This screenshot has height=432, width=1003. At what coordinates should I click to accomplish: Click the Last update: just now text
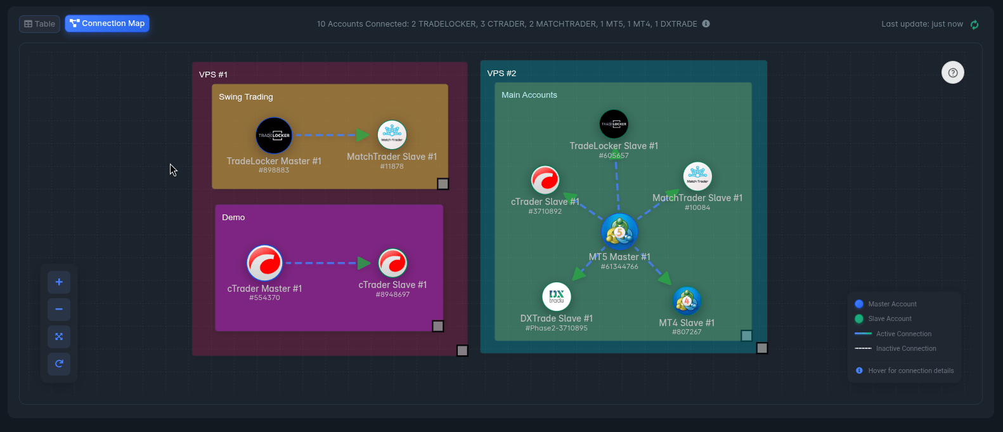click(x=922, y=24)
